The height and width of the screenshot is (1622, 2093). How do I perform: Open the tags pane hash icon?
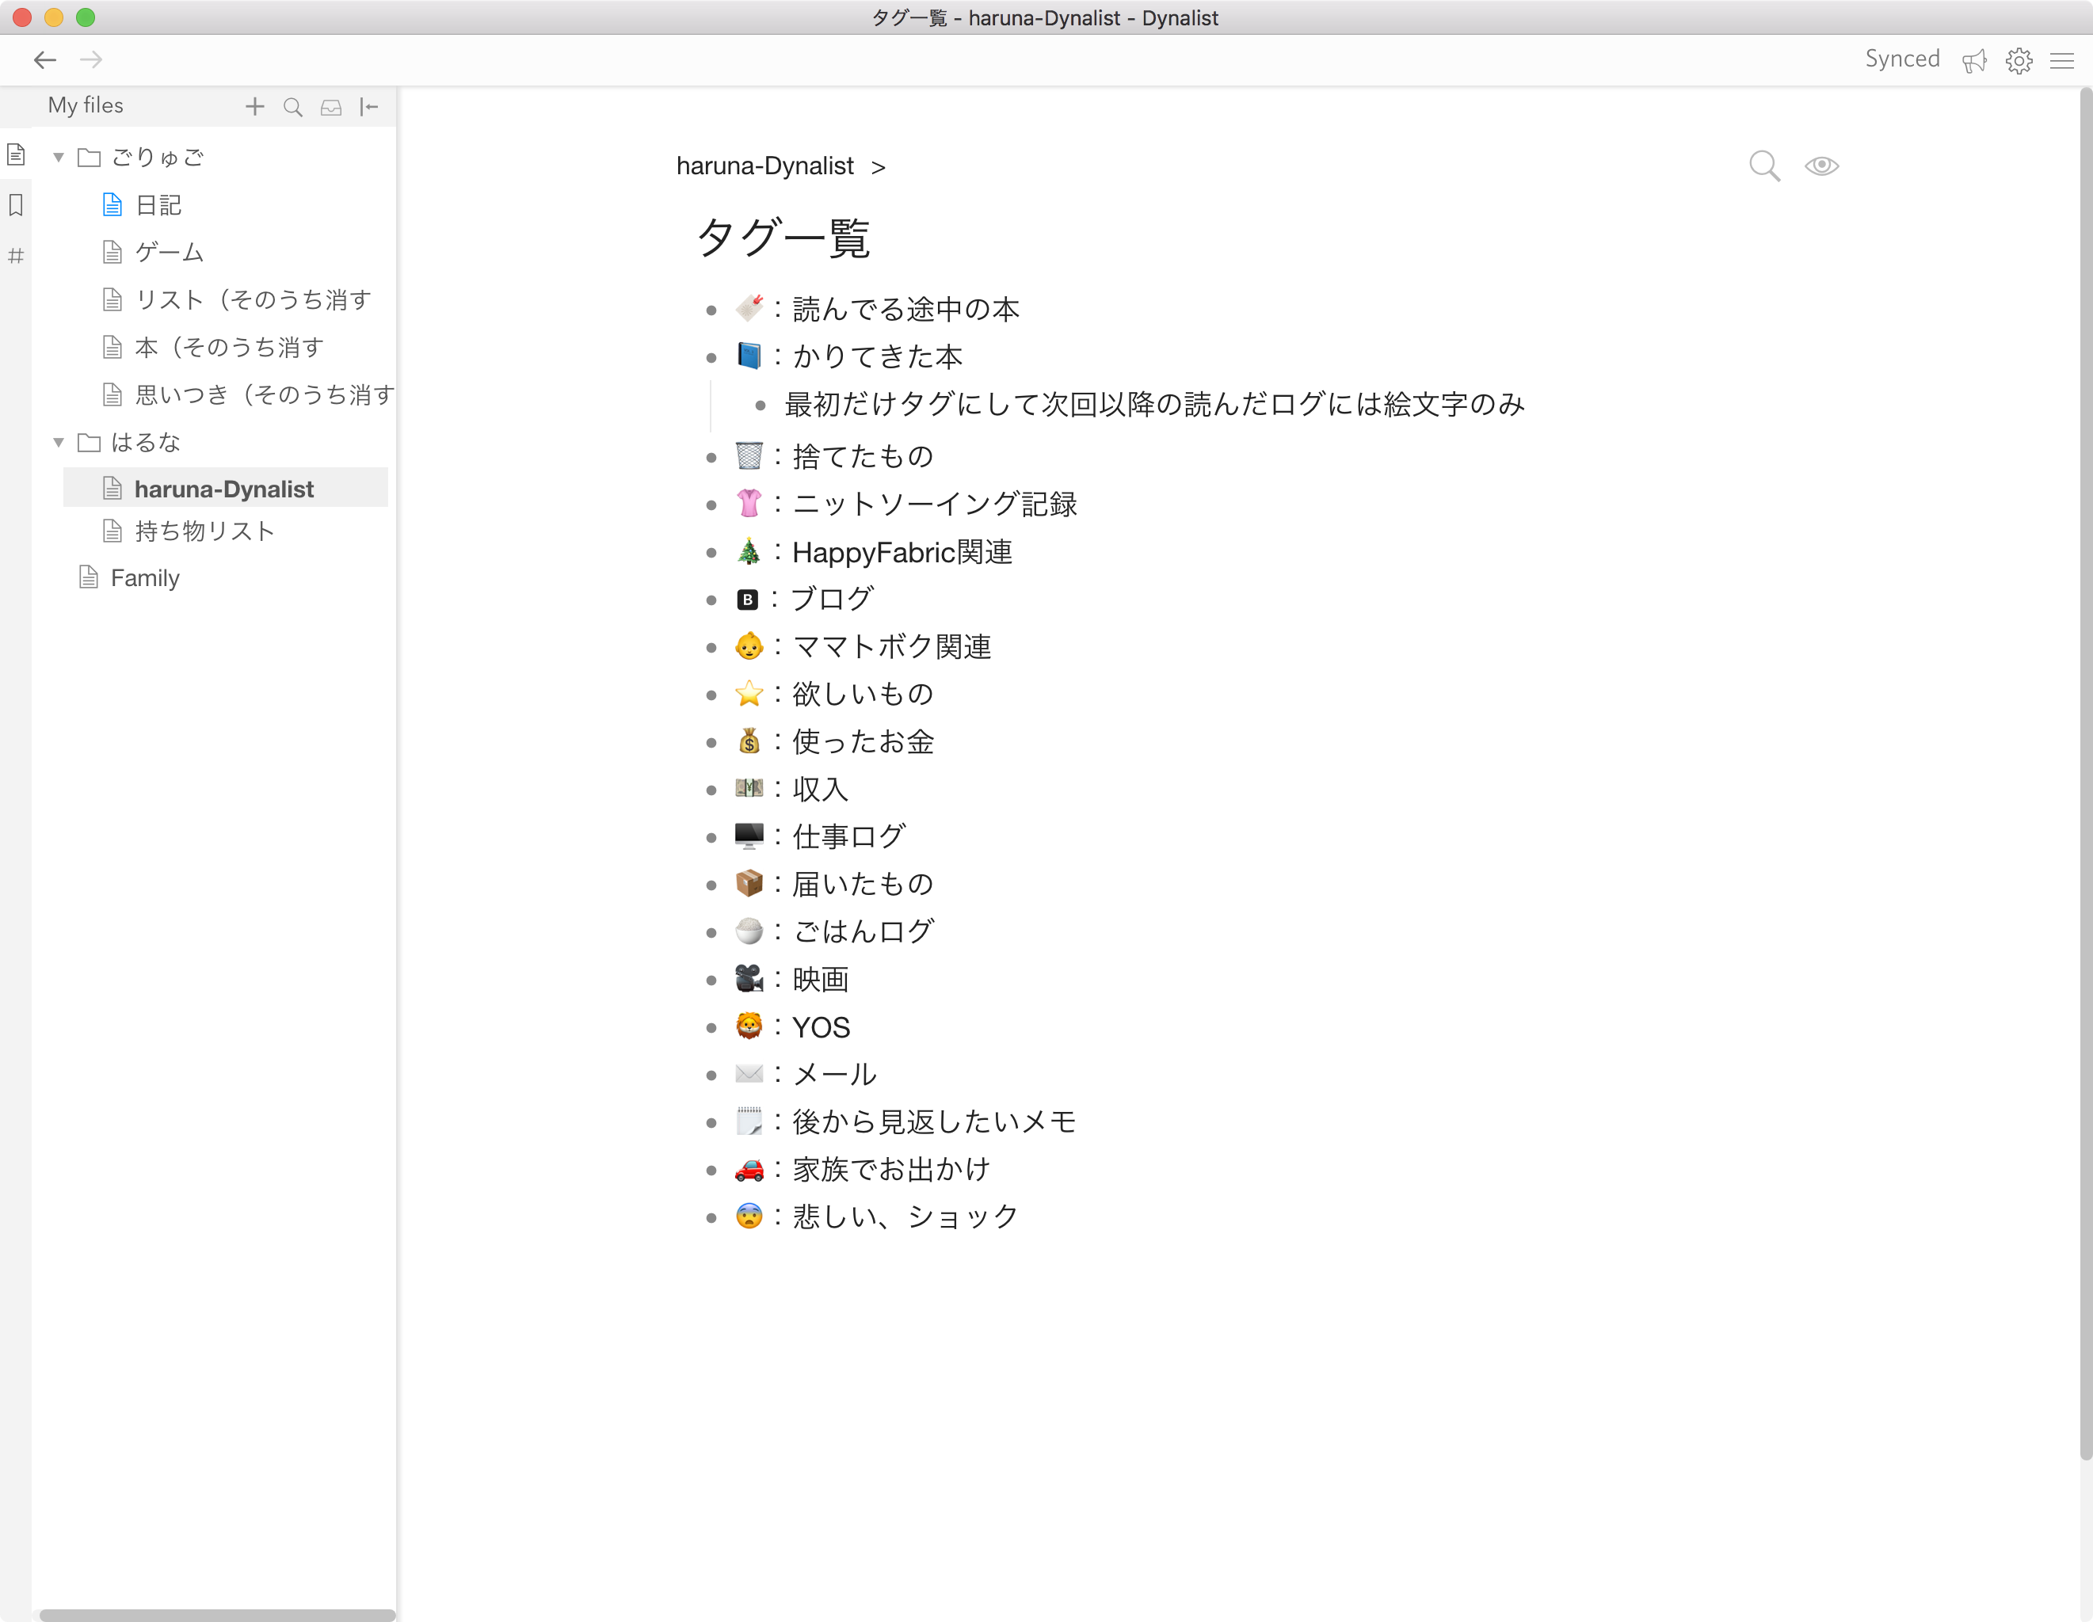click(17, 255)
